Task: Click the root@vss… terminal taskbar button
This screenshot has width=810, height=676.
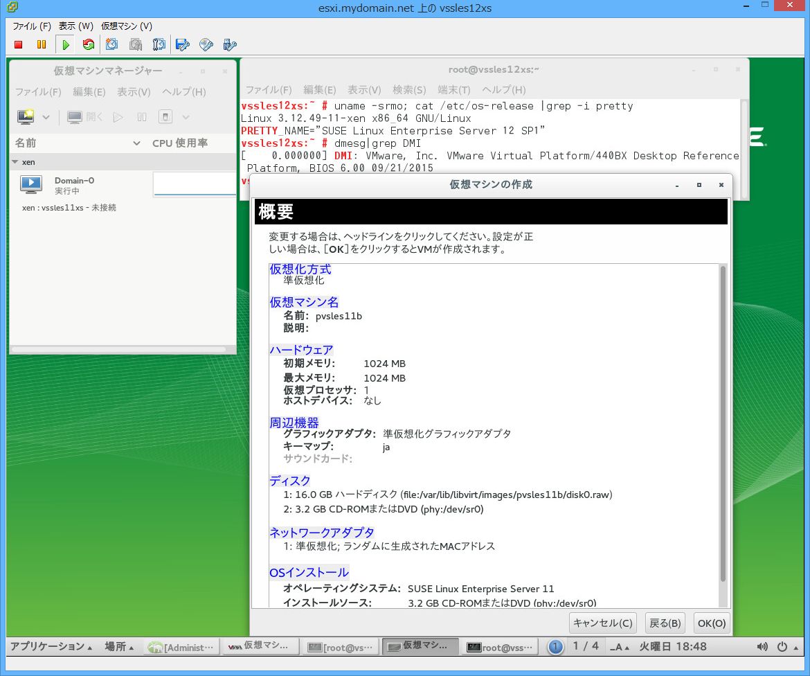Action: click(500, 646)
